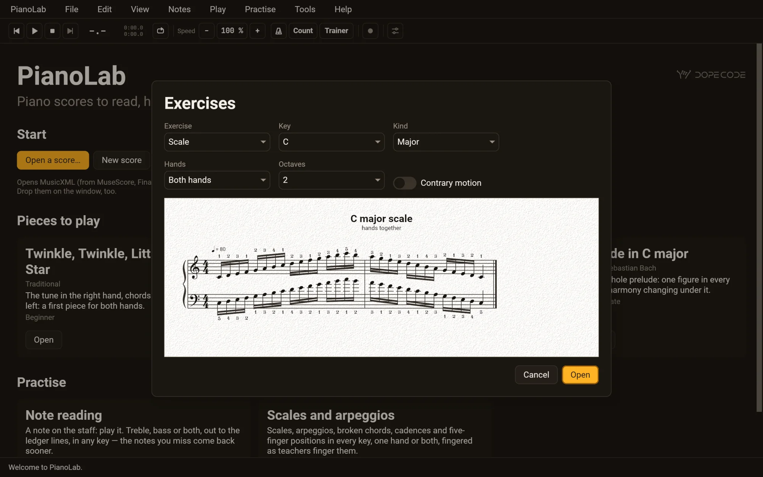Click the skip to start transport icon

click(16, 31)
